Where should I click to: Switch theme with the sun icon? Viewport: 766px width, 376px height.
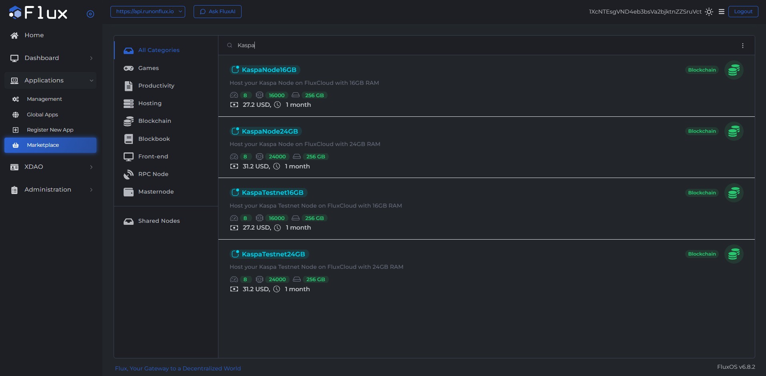(709, 12)
